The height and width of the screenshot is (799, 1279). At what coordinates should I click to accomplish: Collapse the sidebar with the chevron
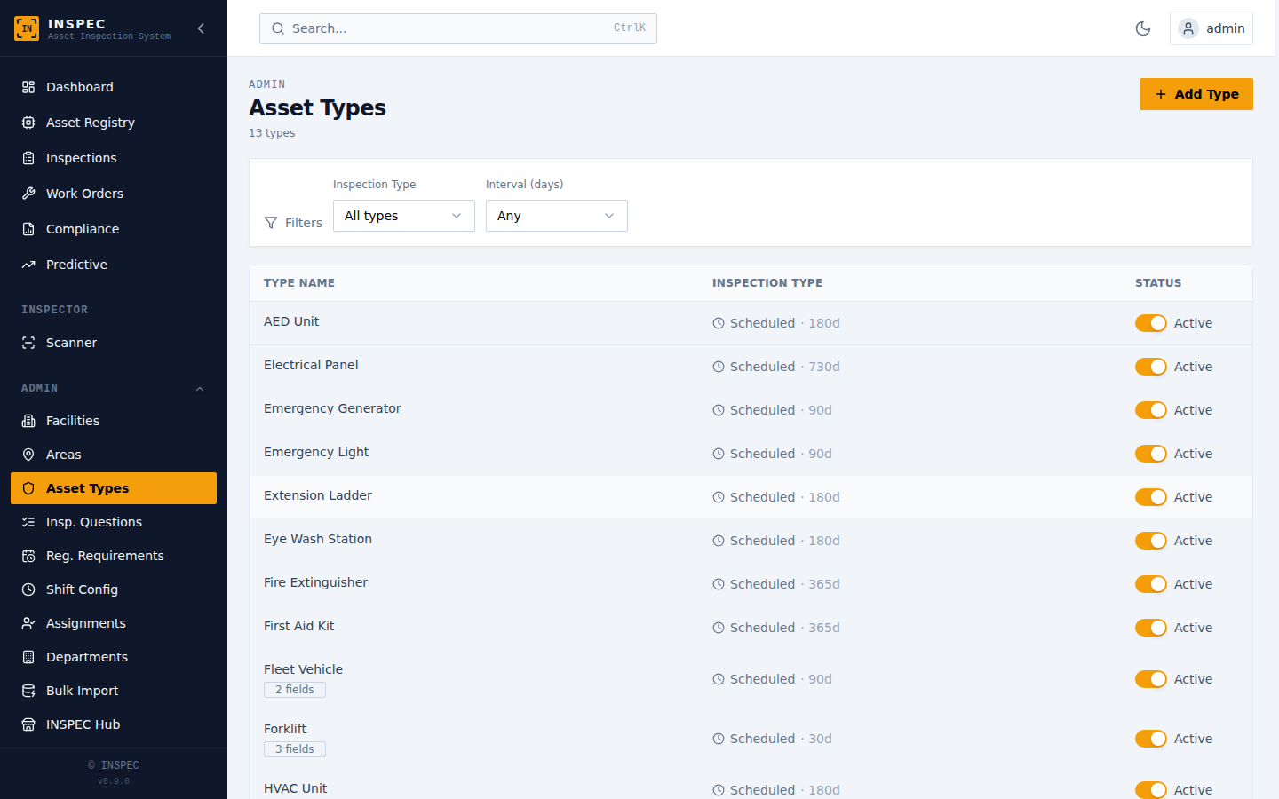tap(201, 28)
